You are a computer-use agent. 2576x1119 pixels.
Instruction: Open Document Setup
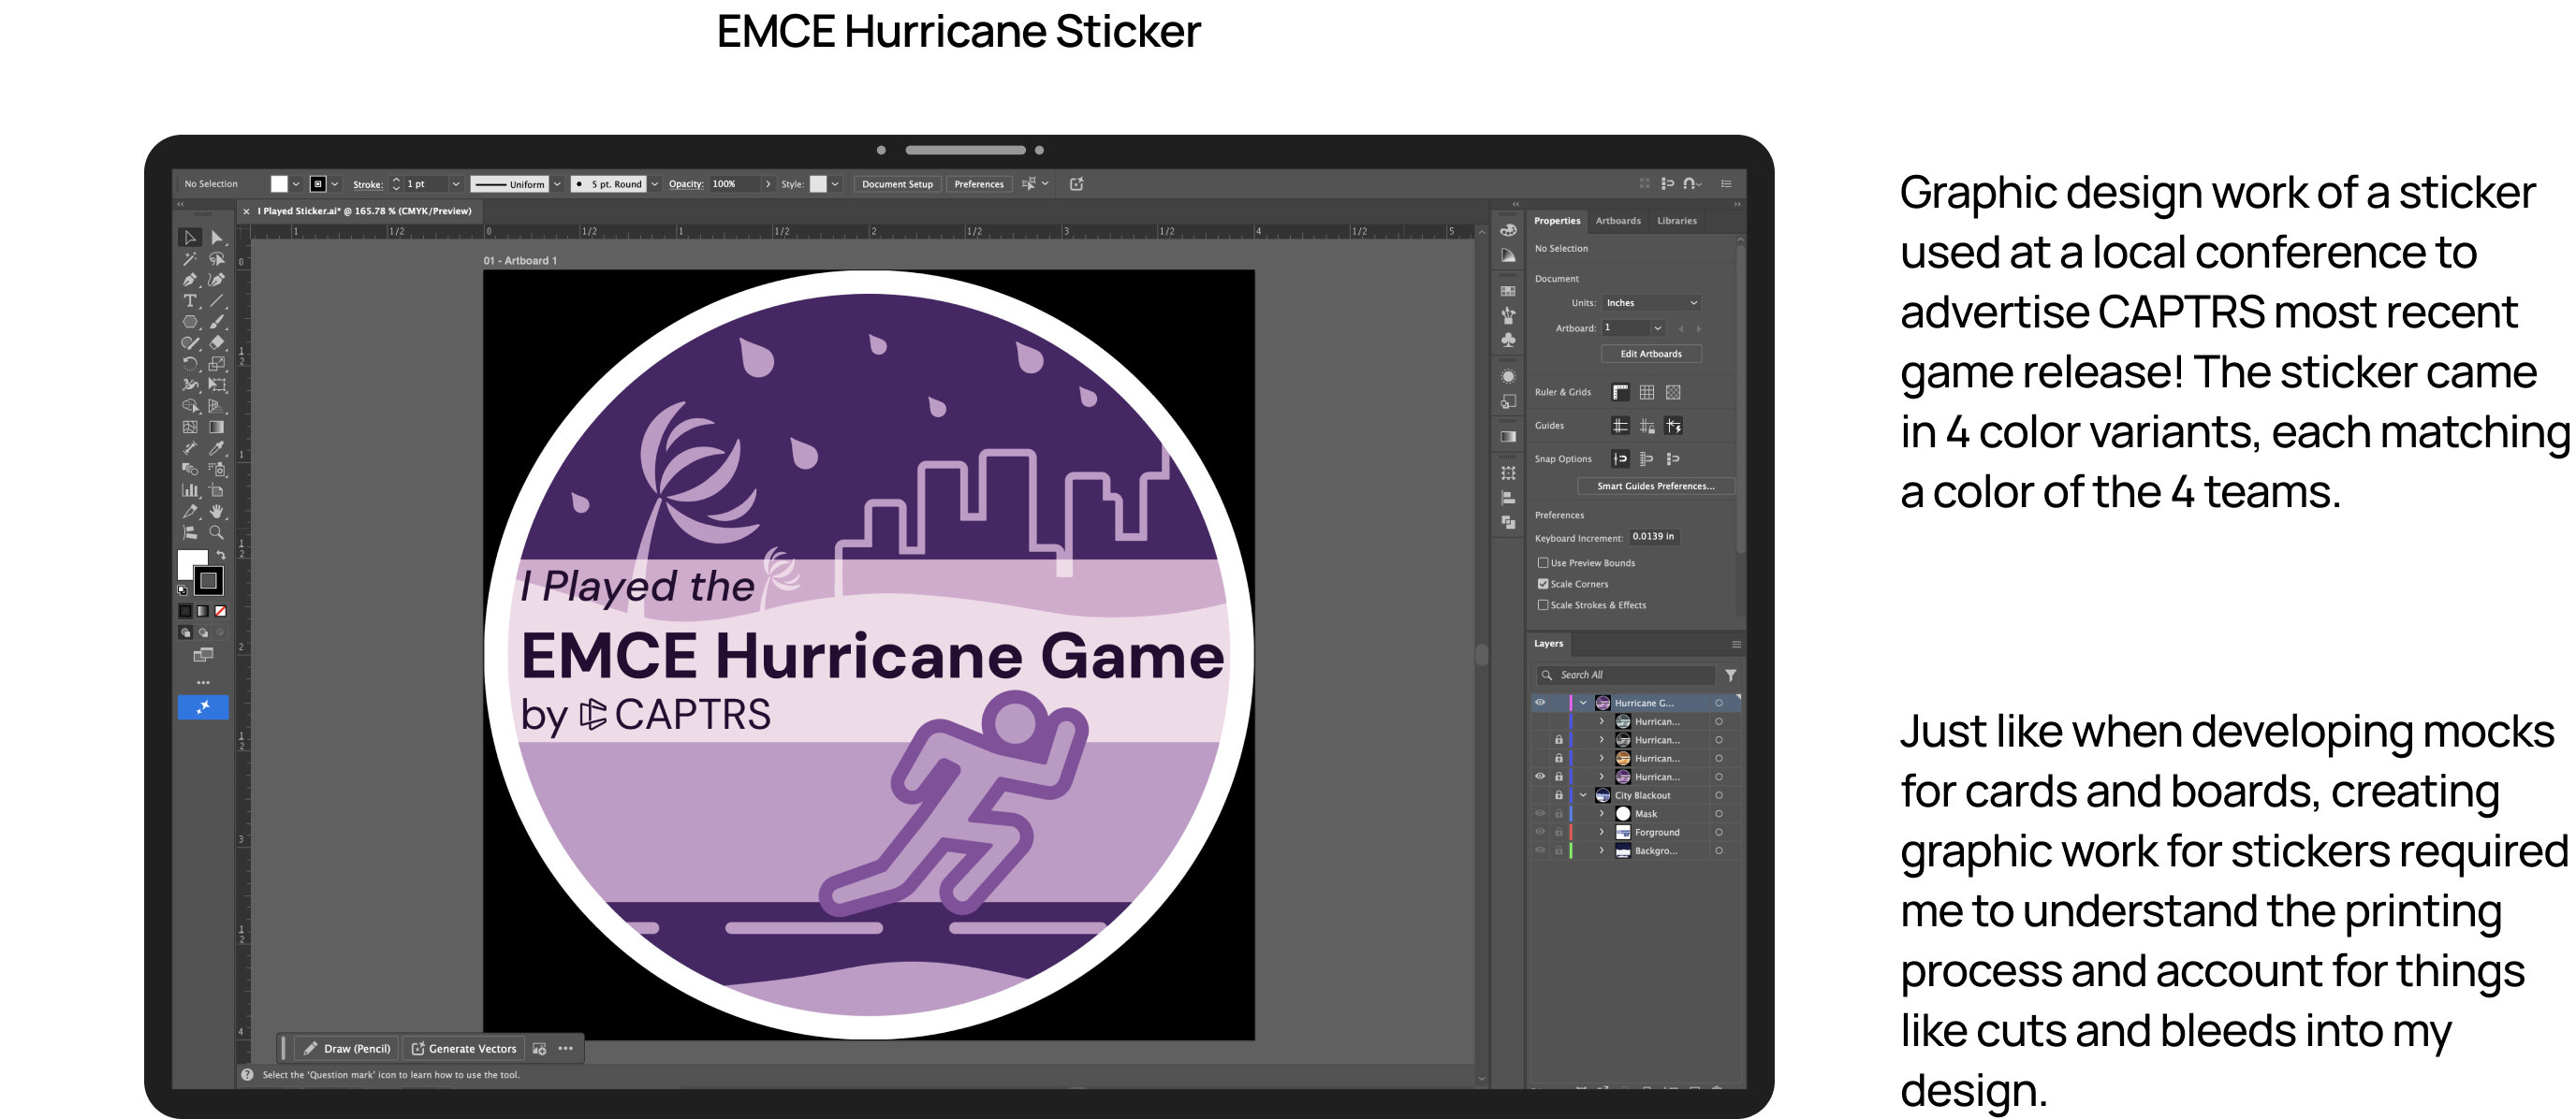point(896,183)
